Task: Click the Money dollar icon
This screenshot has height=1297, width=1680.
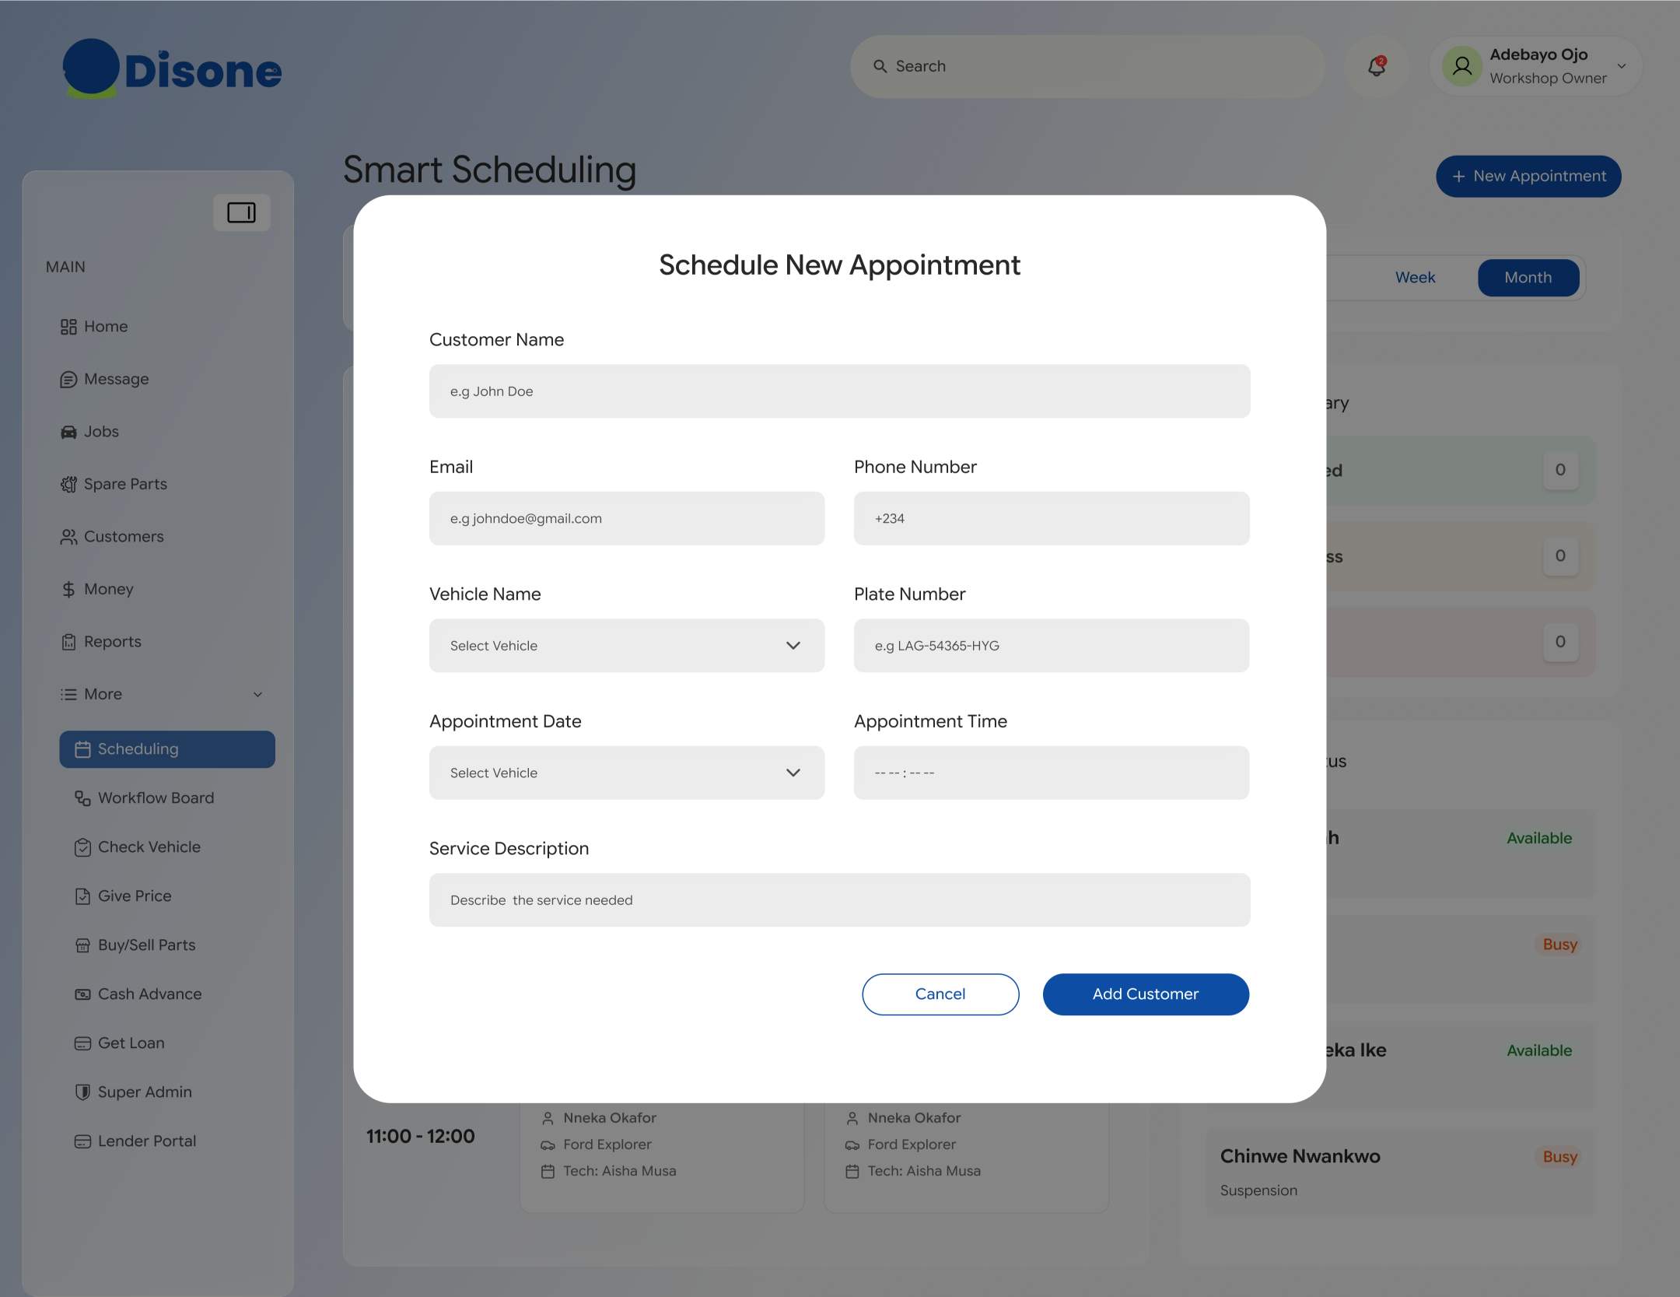Action: [68, 590]
